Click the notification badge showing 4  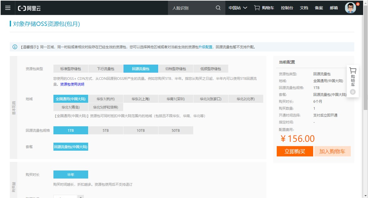tap(358, 4)
